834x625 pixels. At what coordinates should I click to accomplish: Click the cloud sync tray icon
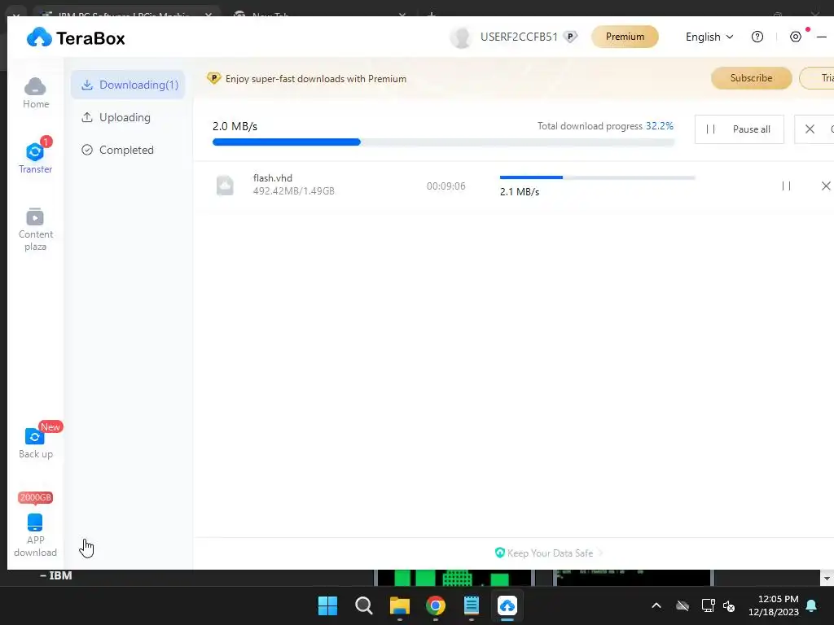683,605
